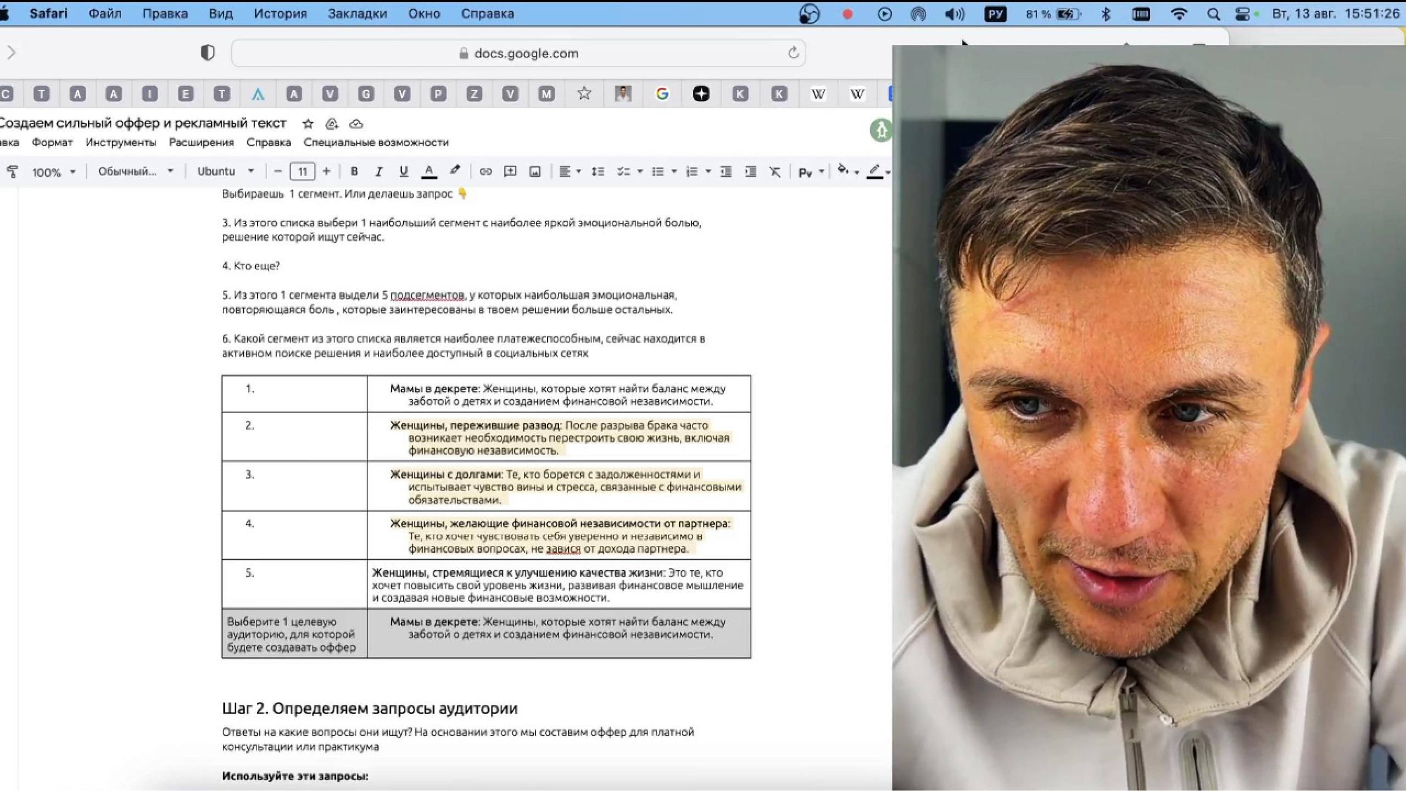
Task: Click the font size 11 field
Action: [x=302, y=172]
